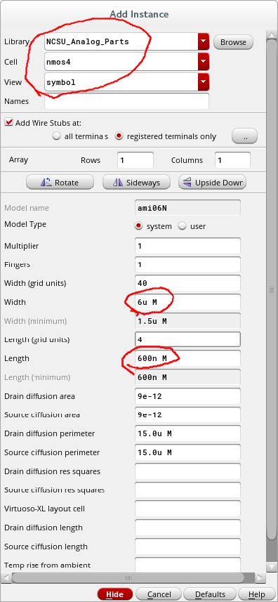Image resolution: width=278 pixels, height=602 pixels.
Task: Click the vertical scrollbar thumb
Action: (272, 289)
